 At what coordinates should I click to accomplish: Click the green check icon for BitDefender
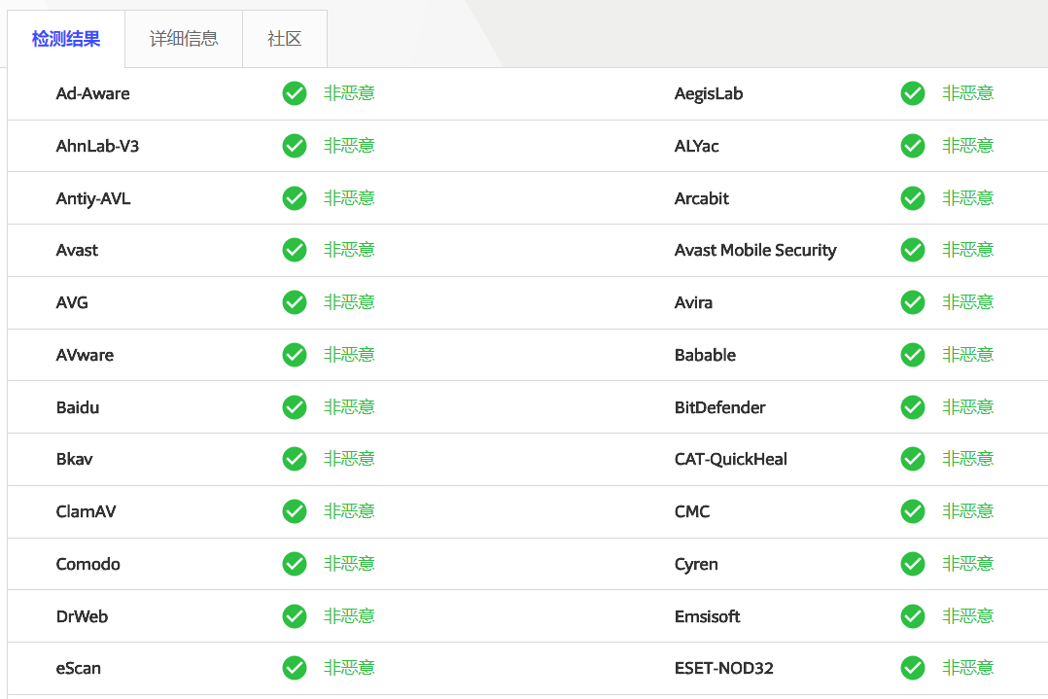(912, 407)
